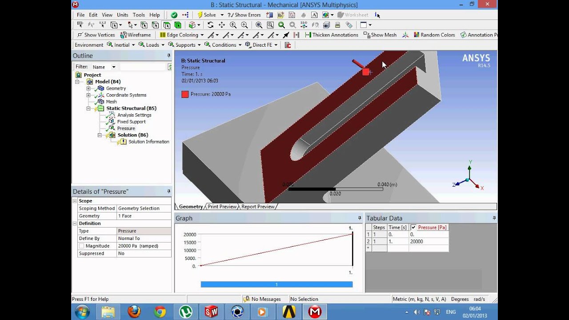Click the Annotation letter A icon
The image size is (569, 320).
click(x=314, y=15)
